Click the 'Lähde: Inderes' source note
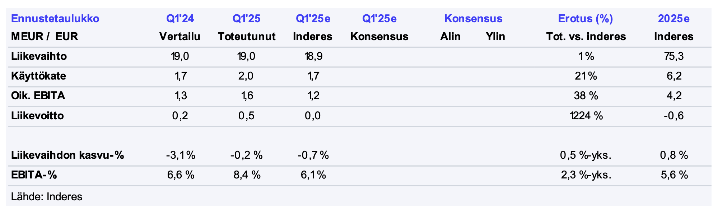Screen dimensions: 718x215 pyautogui.click(x=47, y=197)
